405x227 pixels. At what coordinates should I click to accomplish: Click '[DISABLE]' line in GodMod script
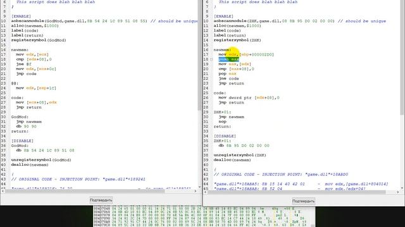(22, 141)
